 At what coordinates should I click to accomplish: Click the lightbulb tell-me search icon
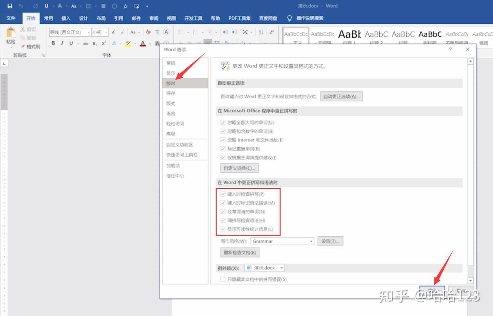pos(289,18)
